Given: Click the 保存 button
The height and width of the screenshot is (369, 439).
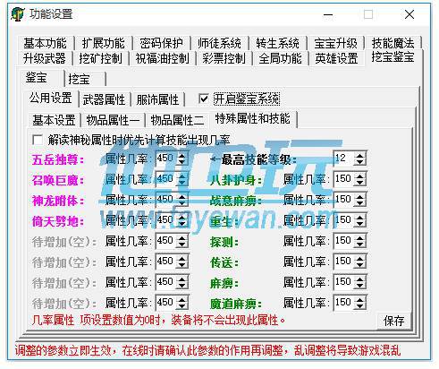Looking at the screenshot, I should point(394,321).
